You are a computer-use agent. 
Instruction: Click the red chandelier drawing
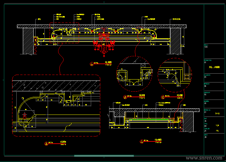tap(104, 42)
